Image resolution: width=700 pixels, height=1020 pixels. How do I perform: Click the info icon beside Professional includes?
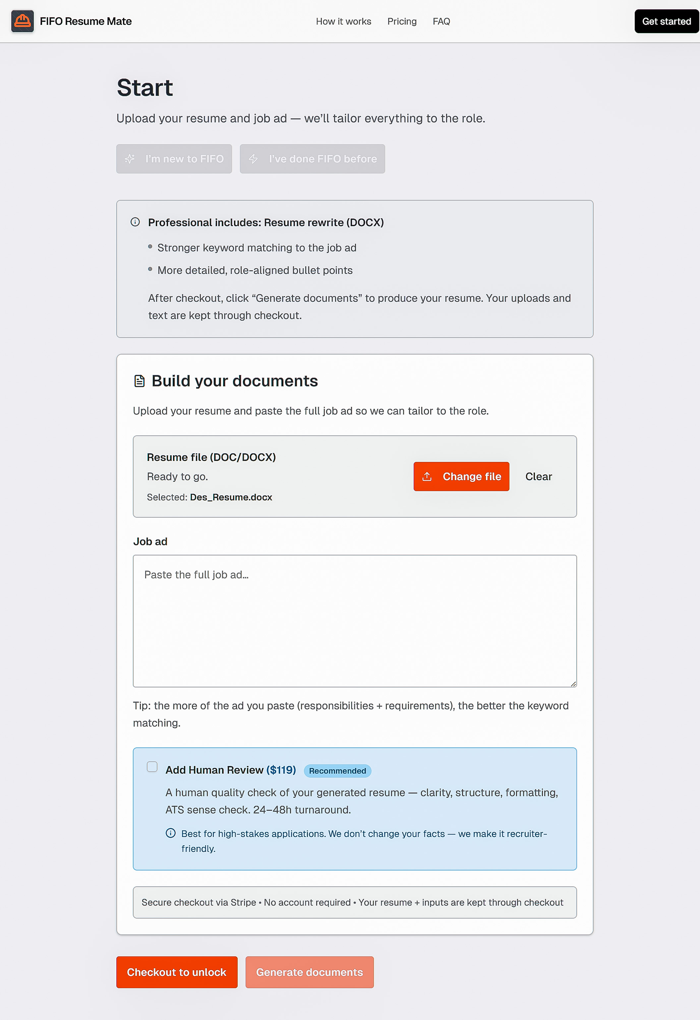tap(135, 222)
